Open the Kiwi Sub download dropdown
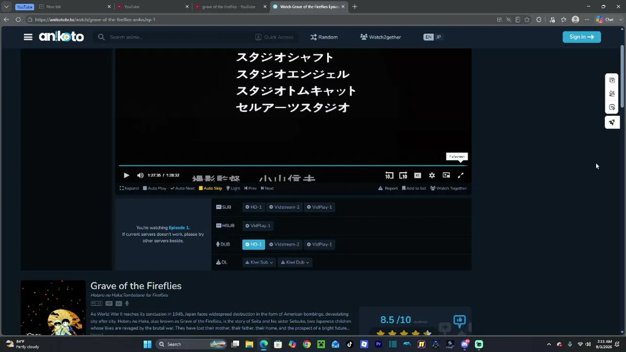626x352 pixels. (259, 263)
